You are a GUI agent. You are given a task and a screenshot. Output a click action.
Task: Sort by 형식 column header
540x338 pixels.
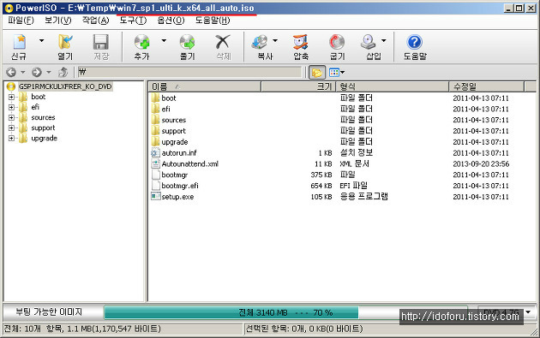(x=393, y=86)
